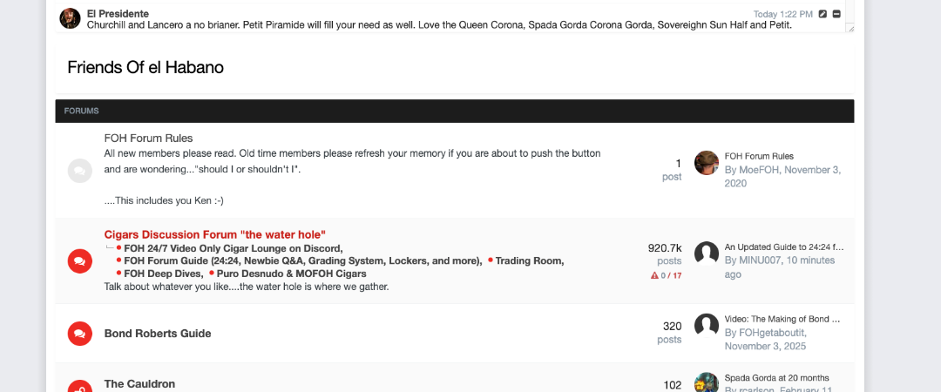Open the FOH Deep Dives subforum
Image resolution: width=941 pixels, height=392 pixels.
[163, 274]
